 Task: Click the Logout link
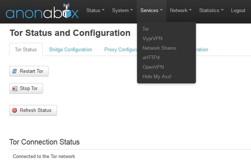(x=238, y=11)
